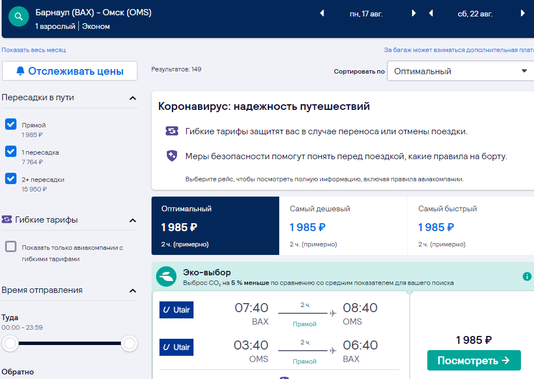Click the right handle of Туда time slider
Viewport: 534px width, 379px height.
(x=129, y=343)
